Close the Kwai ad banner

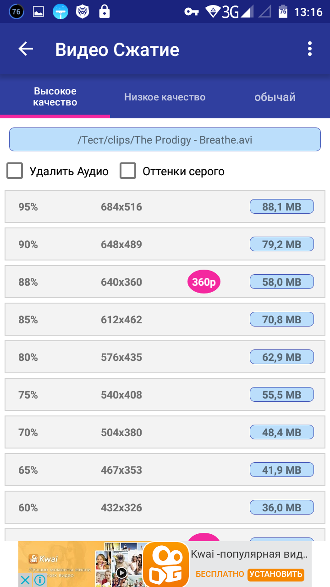(x=26, y=580)
